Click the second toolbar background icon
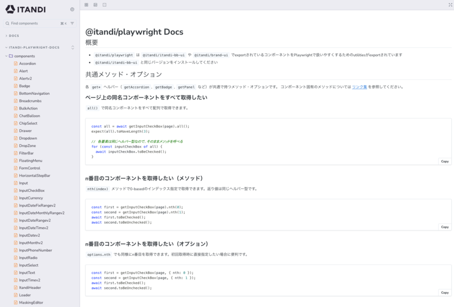454x307 pixels. click(x=95, y=5)
